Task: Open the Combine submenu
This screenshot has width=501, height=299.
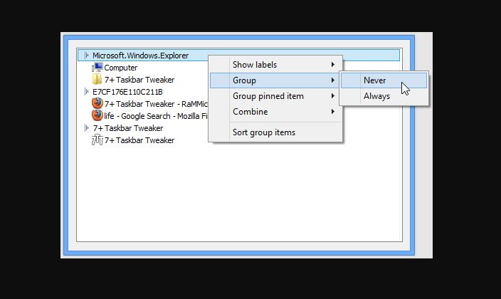Action: click(x=275, y=112)
